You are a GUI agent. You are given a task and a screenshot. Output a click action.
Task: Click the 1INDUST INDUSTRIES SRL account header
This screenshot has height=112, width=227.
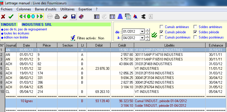coord(56,25)
